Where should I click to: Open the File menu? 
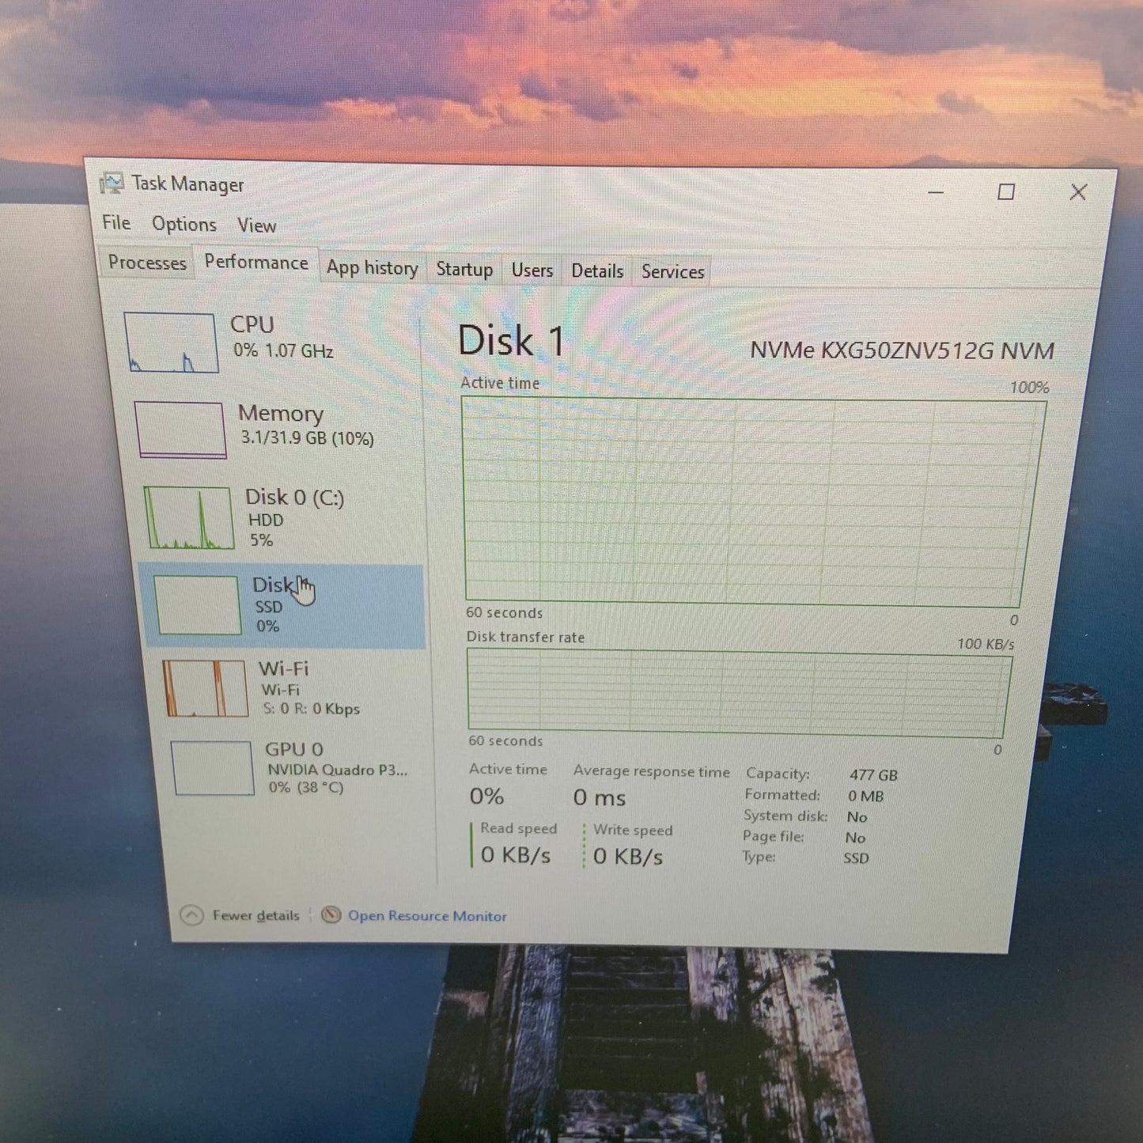pyautogui.click(x=115, y=224)
